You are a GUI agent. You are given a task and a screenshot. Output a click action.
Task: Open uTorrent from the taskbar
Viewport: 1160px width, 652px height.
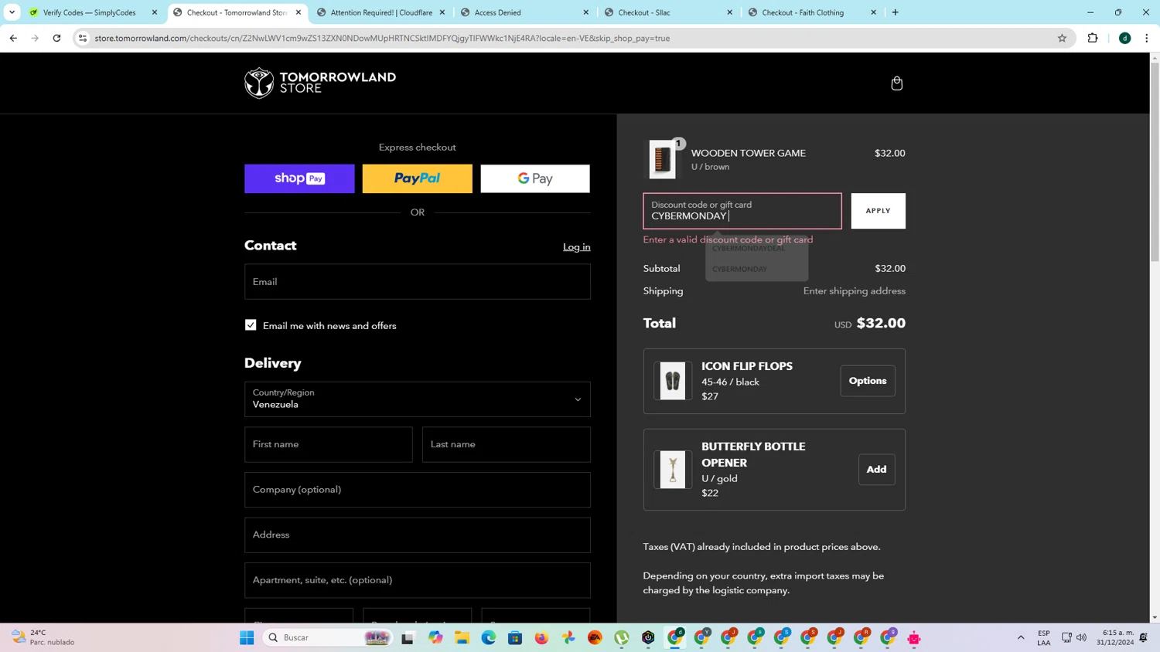[x=622, y=637]
